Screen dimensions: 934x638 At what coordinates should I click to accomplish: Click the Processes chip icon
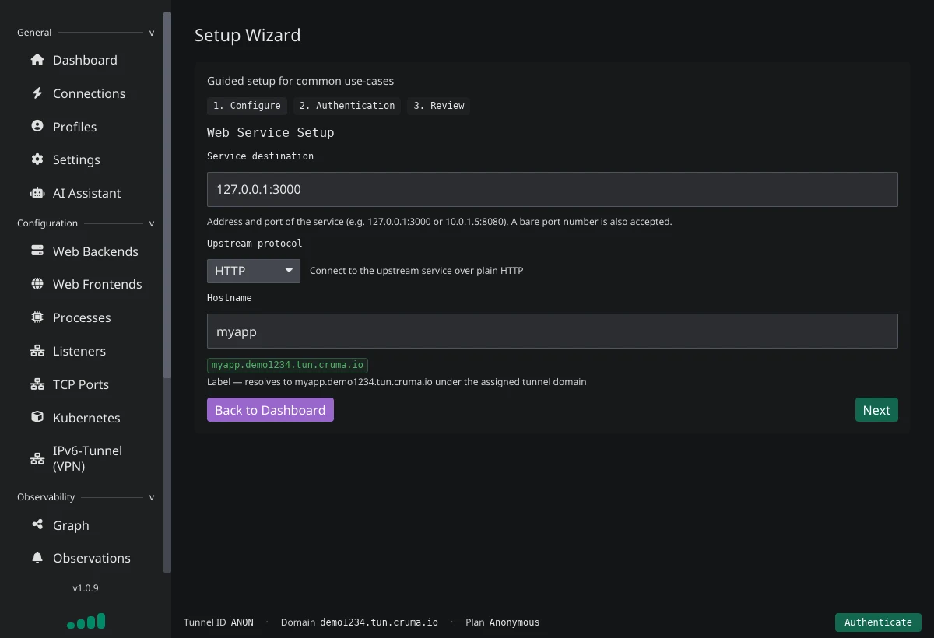click(37, 317)
